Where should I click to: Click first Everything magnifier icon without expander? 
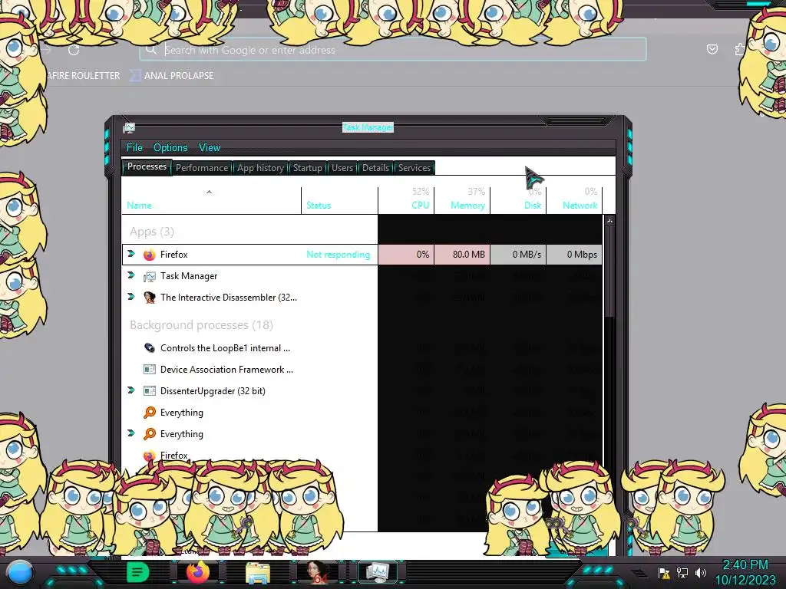click(150, 412)
